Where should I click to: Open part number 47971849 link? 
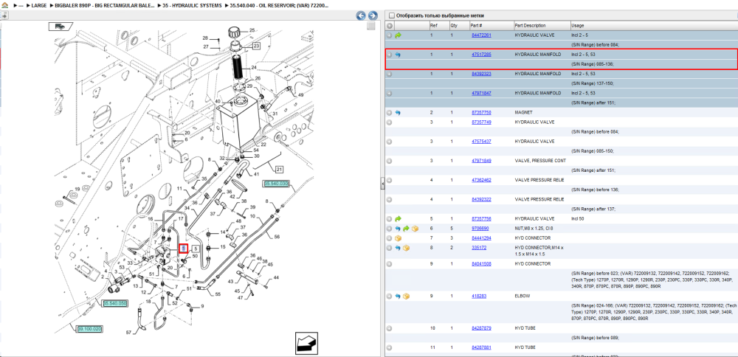pos(481,161)
